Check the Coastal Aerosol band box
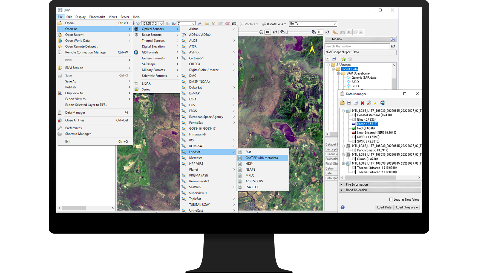This screenshot has width=478, height=273. tap(354, 115)
